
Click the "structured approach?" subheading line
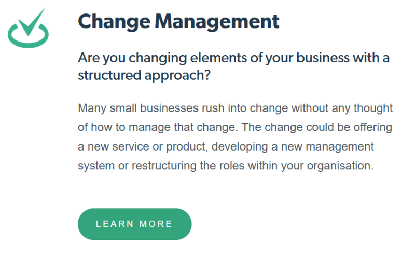coord(144,75)
